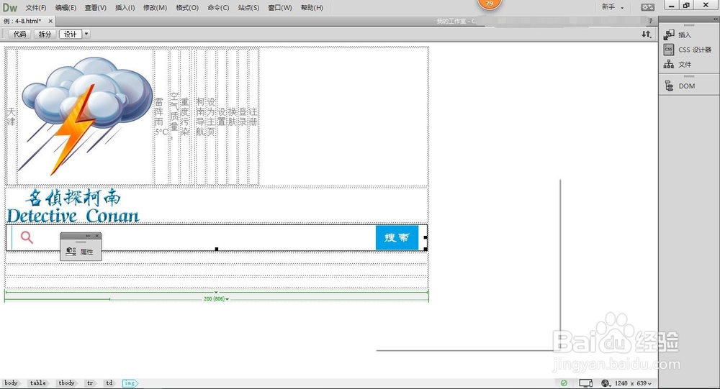Image resolution: width=720 pixels, height=389 pixels.
Task: Open the DOM panel icon
Action: pyautogui.click(x=669, y=86)
